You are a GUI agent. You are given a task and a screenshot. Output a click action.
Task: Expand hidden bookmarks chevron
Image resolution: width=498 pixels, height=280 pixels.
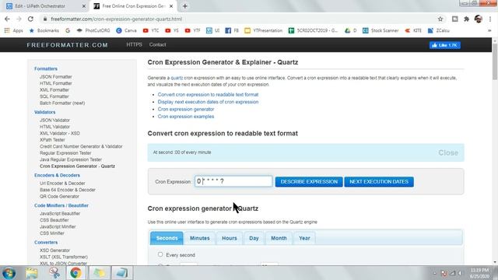click(x=489, y=30)
